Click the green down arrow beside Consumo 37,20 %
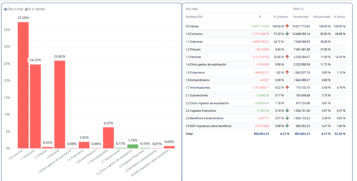 pyautogui.click(x=287, y=34)
